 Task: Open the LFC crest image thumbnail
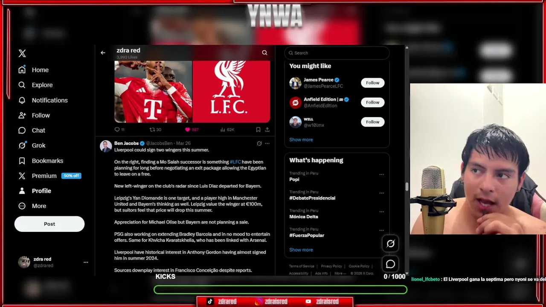tap(231, 92)
